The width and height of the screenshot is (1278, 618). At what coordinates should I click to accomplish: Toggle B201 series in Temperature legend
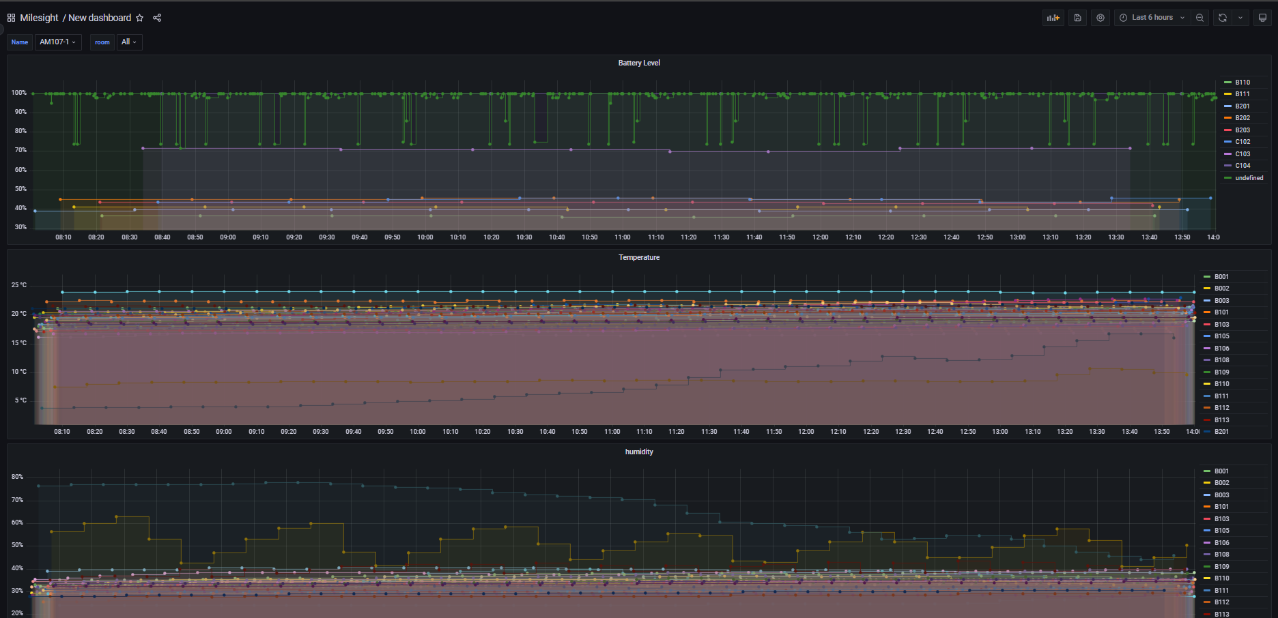pyautogui.click(x=1221, y=432)
